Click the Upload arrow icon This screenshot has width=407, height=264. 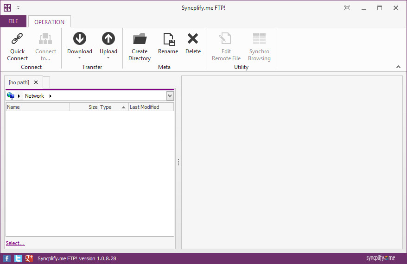108,38
